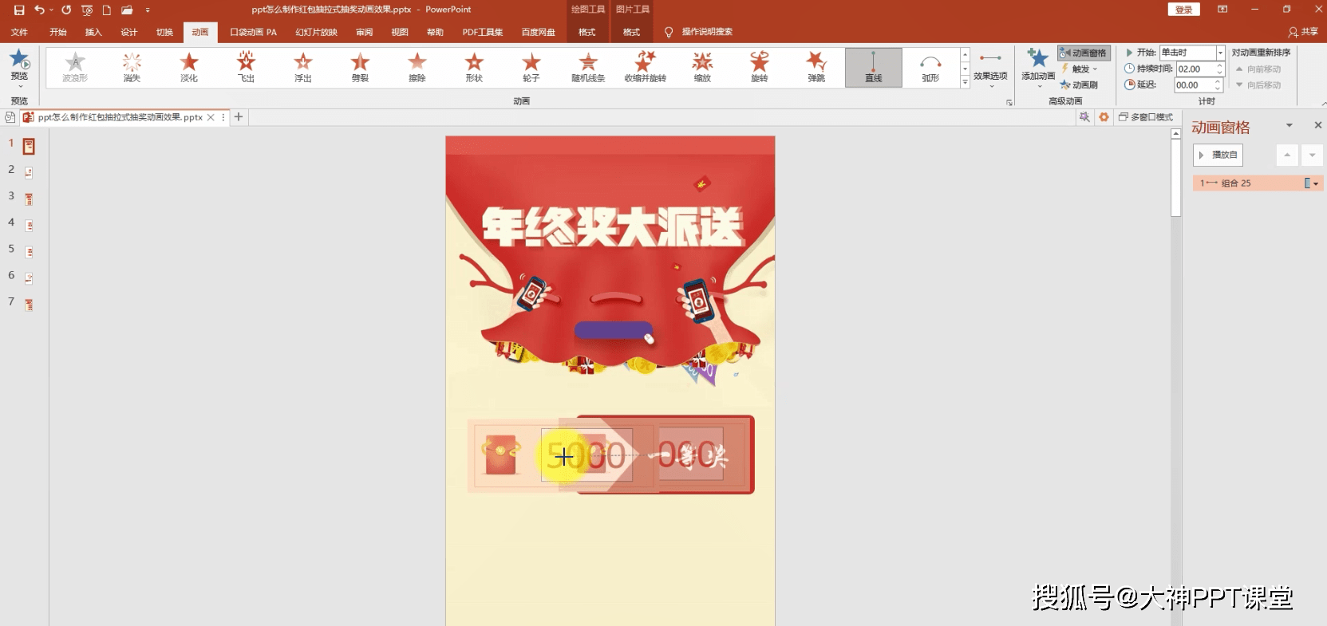The image size is (1327, 626).
Task: Open the 添加动画 (Add Animation) dropdown
Action: pos(1038,69)
